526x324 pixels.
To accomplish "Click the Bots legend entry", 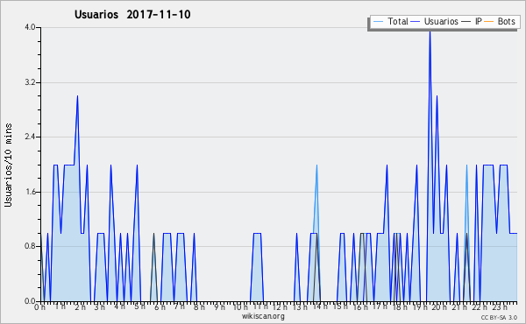I will pos(500,21).
